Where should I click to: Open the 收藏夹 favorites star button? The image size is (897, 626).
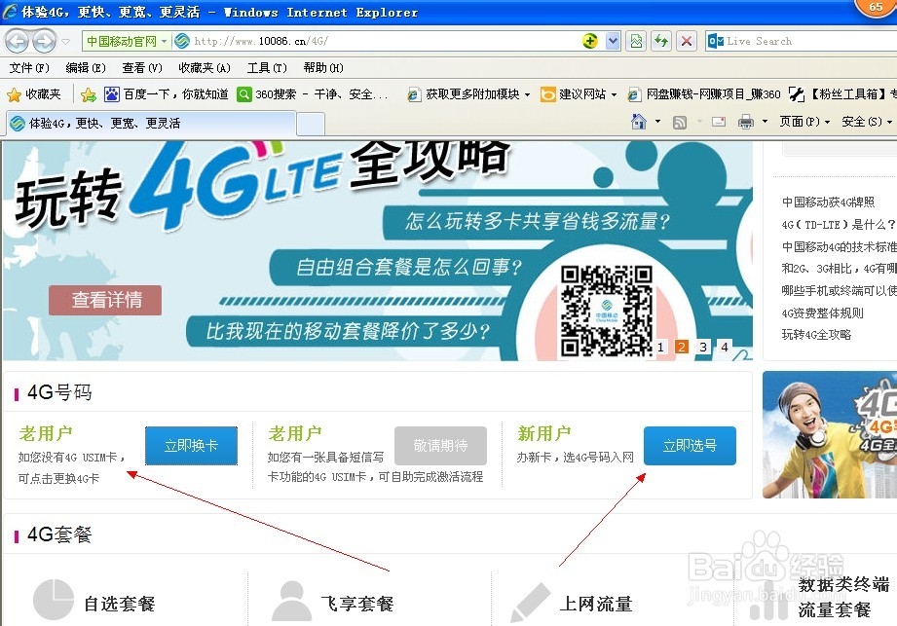tap(33, 94)
